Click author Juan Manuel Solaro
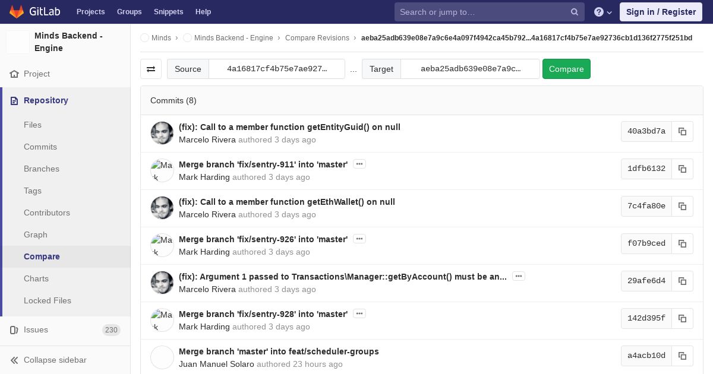 pyautogui.click(x=216, y=364)
